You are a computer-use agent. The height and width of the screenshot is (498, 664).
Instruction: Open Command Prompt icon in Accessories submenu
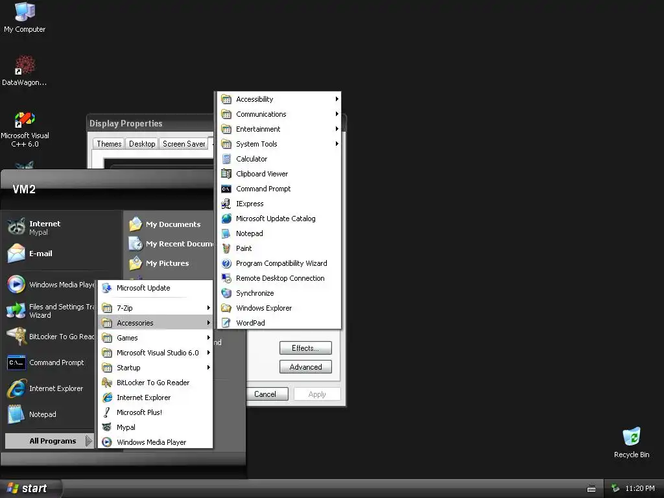click(x=226, y=189)
